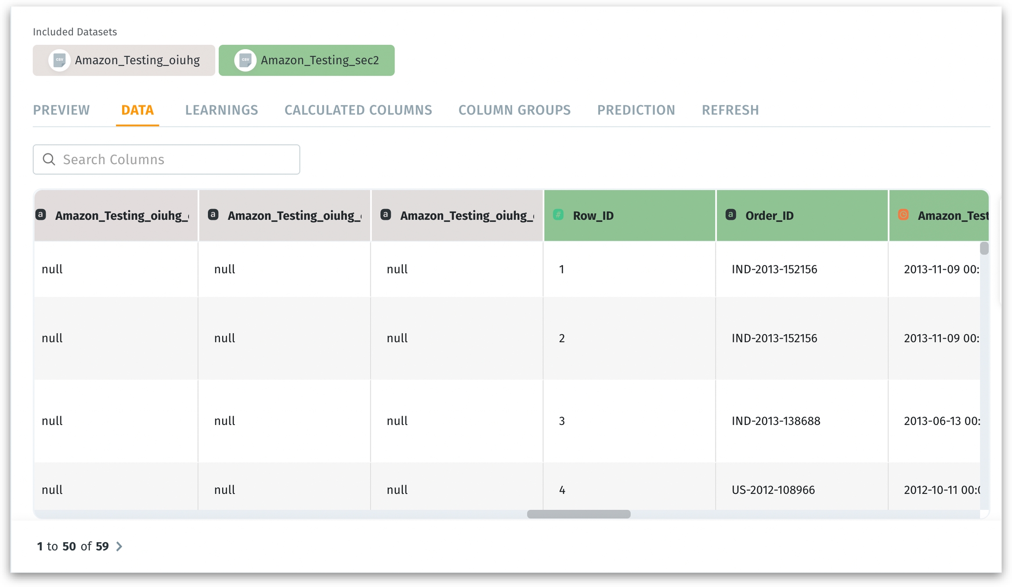Click the vertical table scrollbar thumb
Image resolution: width=1012 pixels, height=587 pixels.
point(984,248)
